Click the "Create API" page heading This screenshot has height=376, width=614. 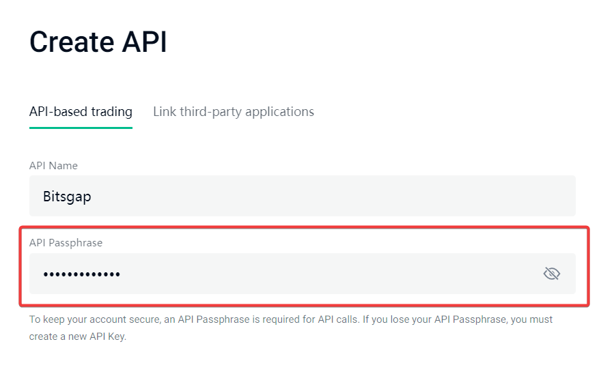[98, 42]
